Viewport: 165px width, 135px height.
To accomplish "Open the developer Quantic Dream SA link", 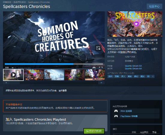I will tap(133, 66).
